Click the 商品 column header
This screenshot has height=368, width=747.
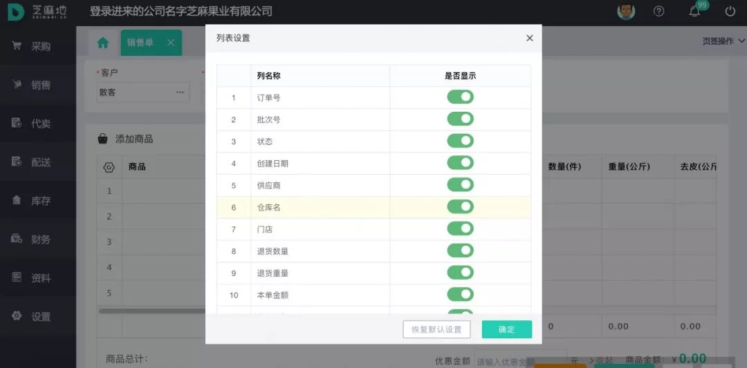137,167
